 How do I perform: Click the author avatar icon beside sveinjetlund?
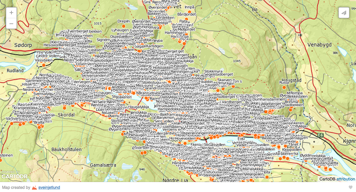[x=34, y=187]
